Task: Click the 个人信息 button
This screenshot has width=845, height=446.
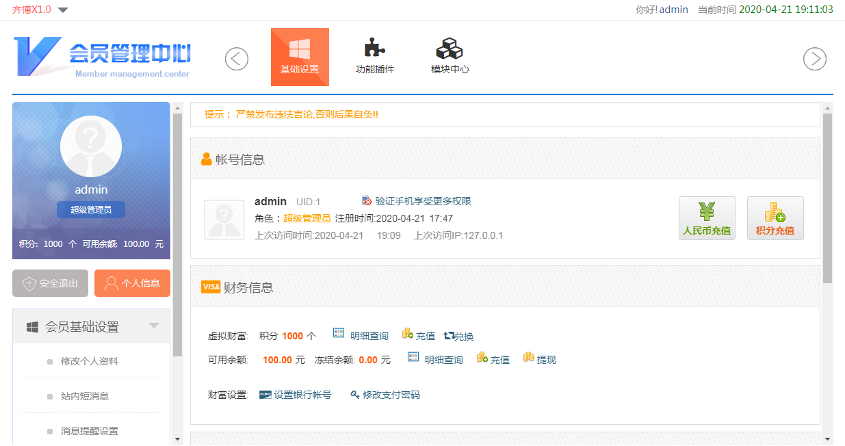Action: point(132,283)
